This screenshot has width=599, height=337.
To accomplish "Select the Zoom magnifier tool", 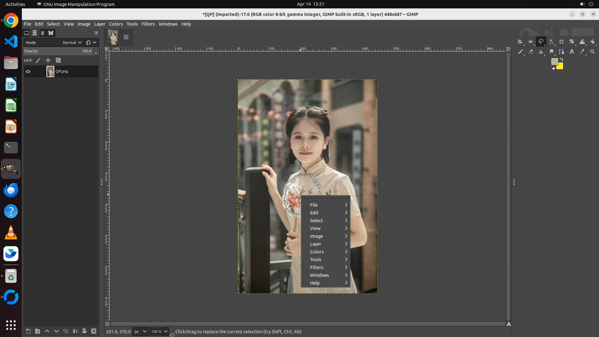I will pyautogui.click(x=592, y=52).
